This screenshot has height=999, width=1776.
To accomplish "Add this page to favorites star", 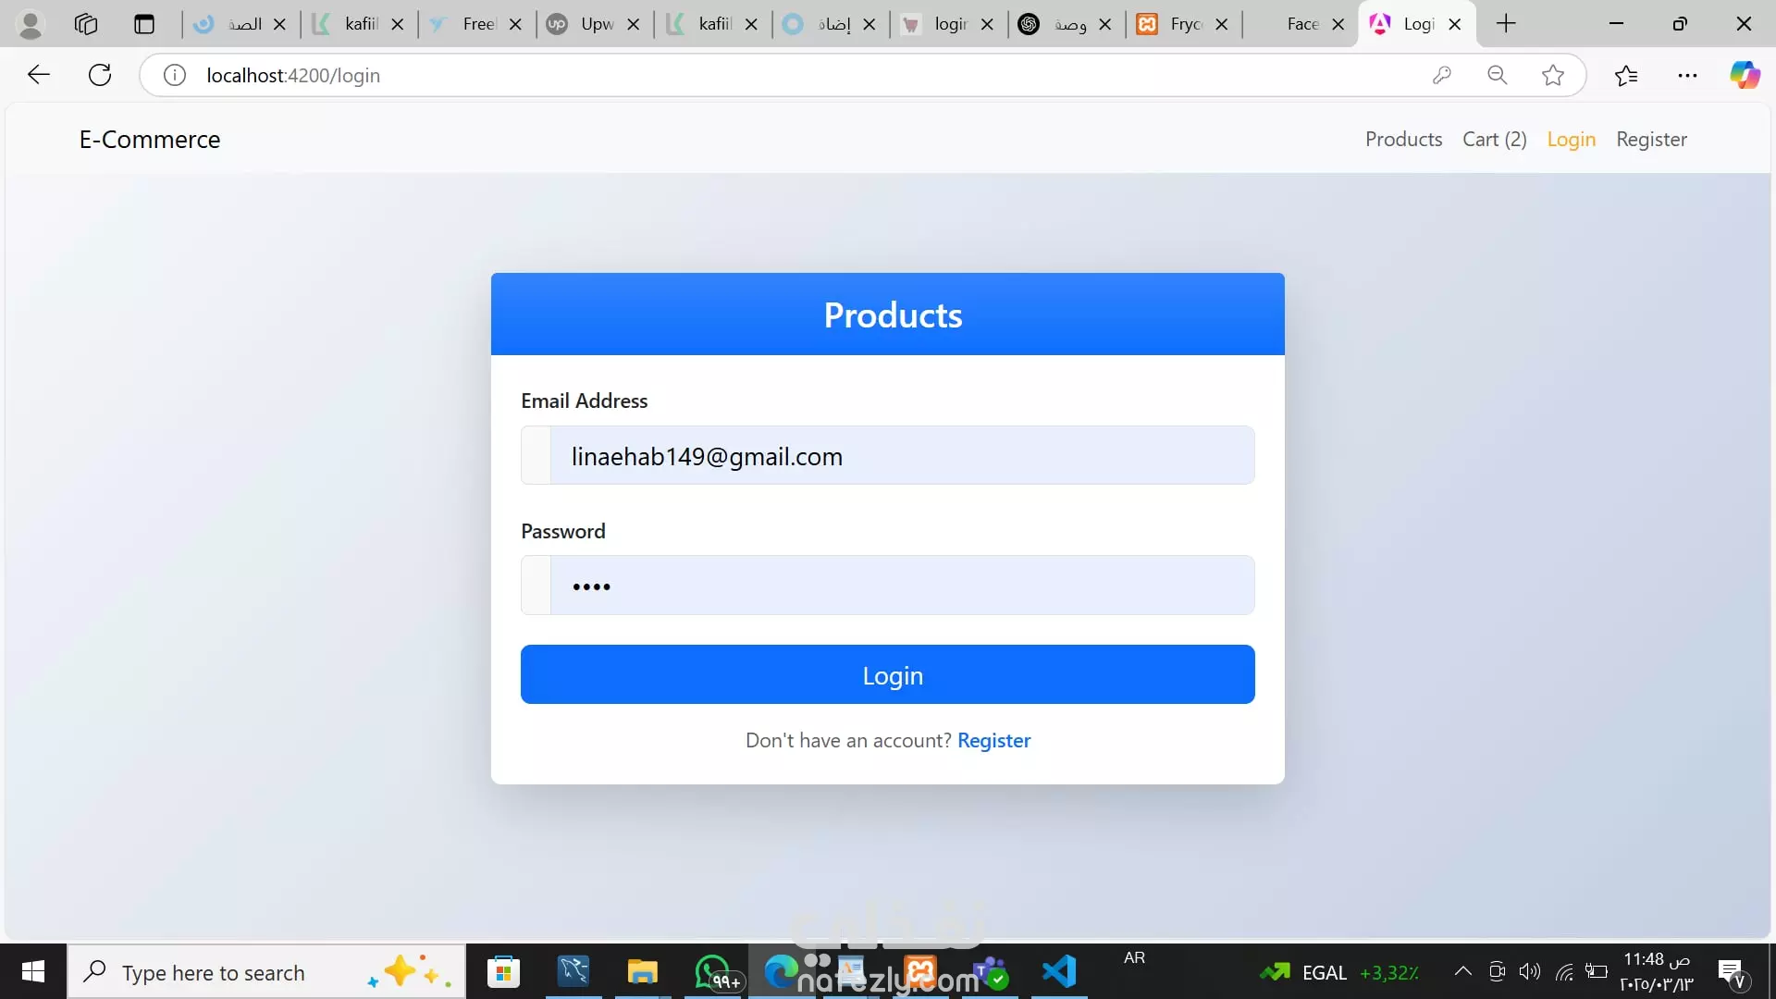I will pyautogui.click(x=1553, y=75).
